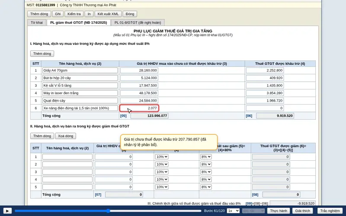Switch to the Tờ khai tab
This screenshot has height=216, width=346.
tap(37, 22)
